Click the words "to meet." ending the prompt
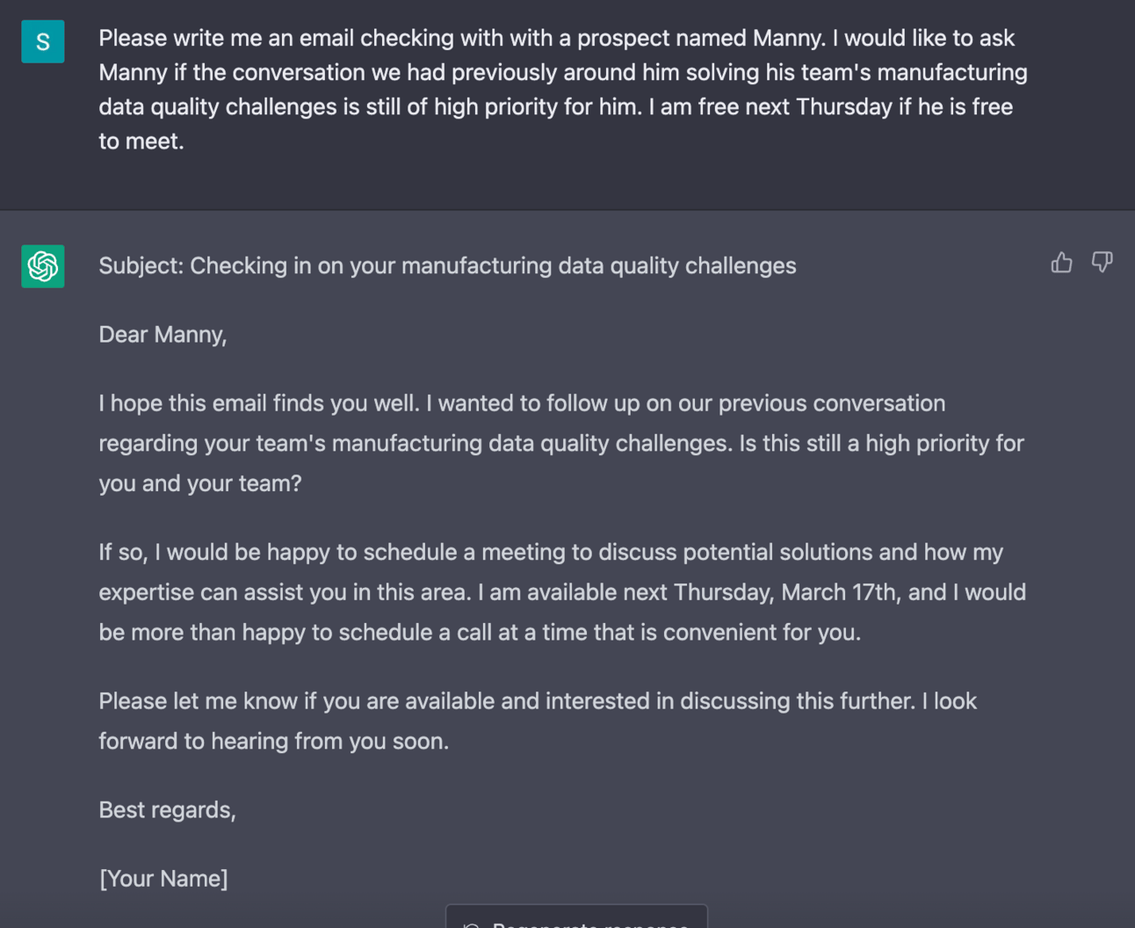The width and height of the screenshot is (1135, 928). point(141,141)
